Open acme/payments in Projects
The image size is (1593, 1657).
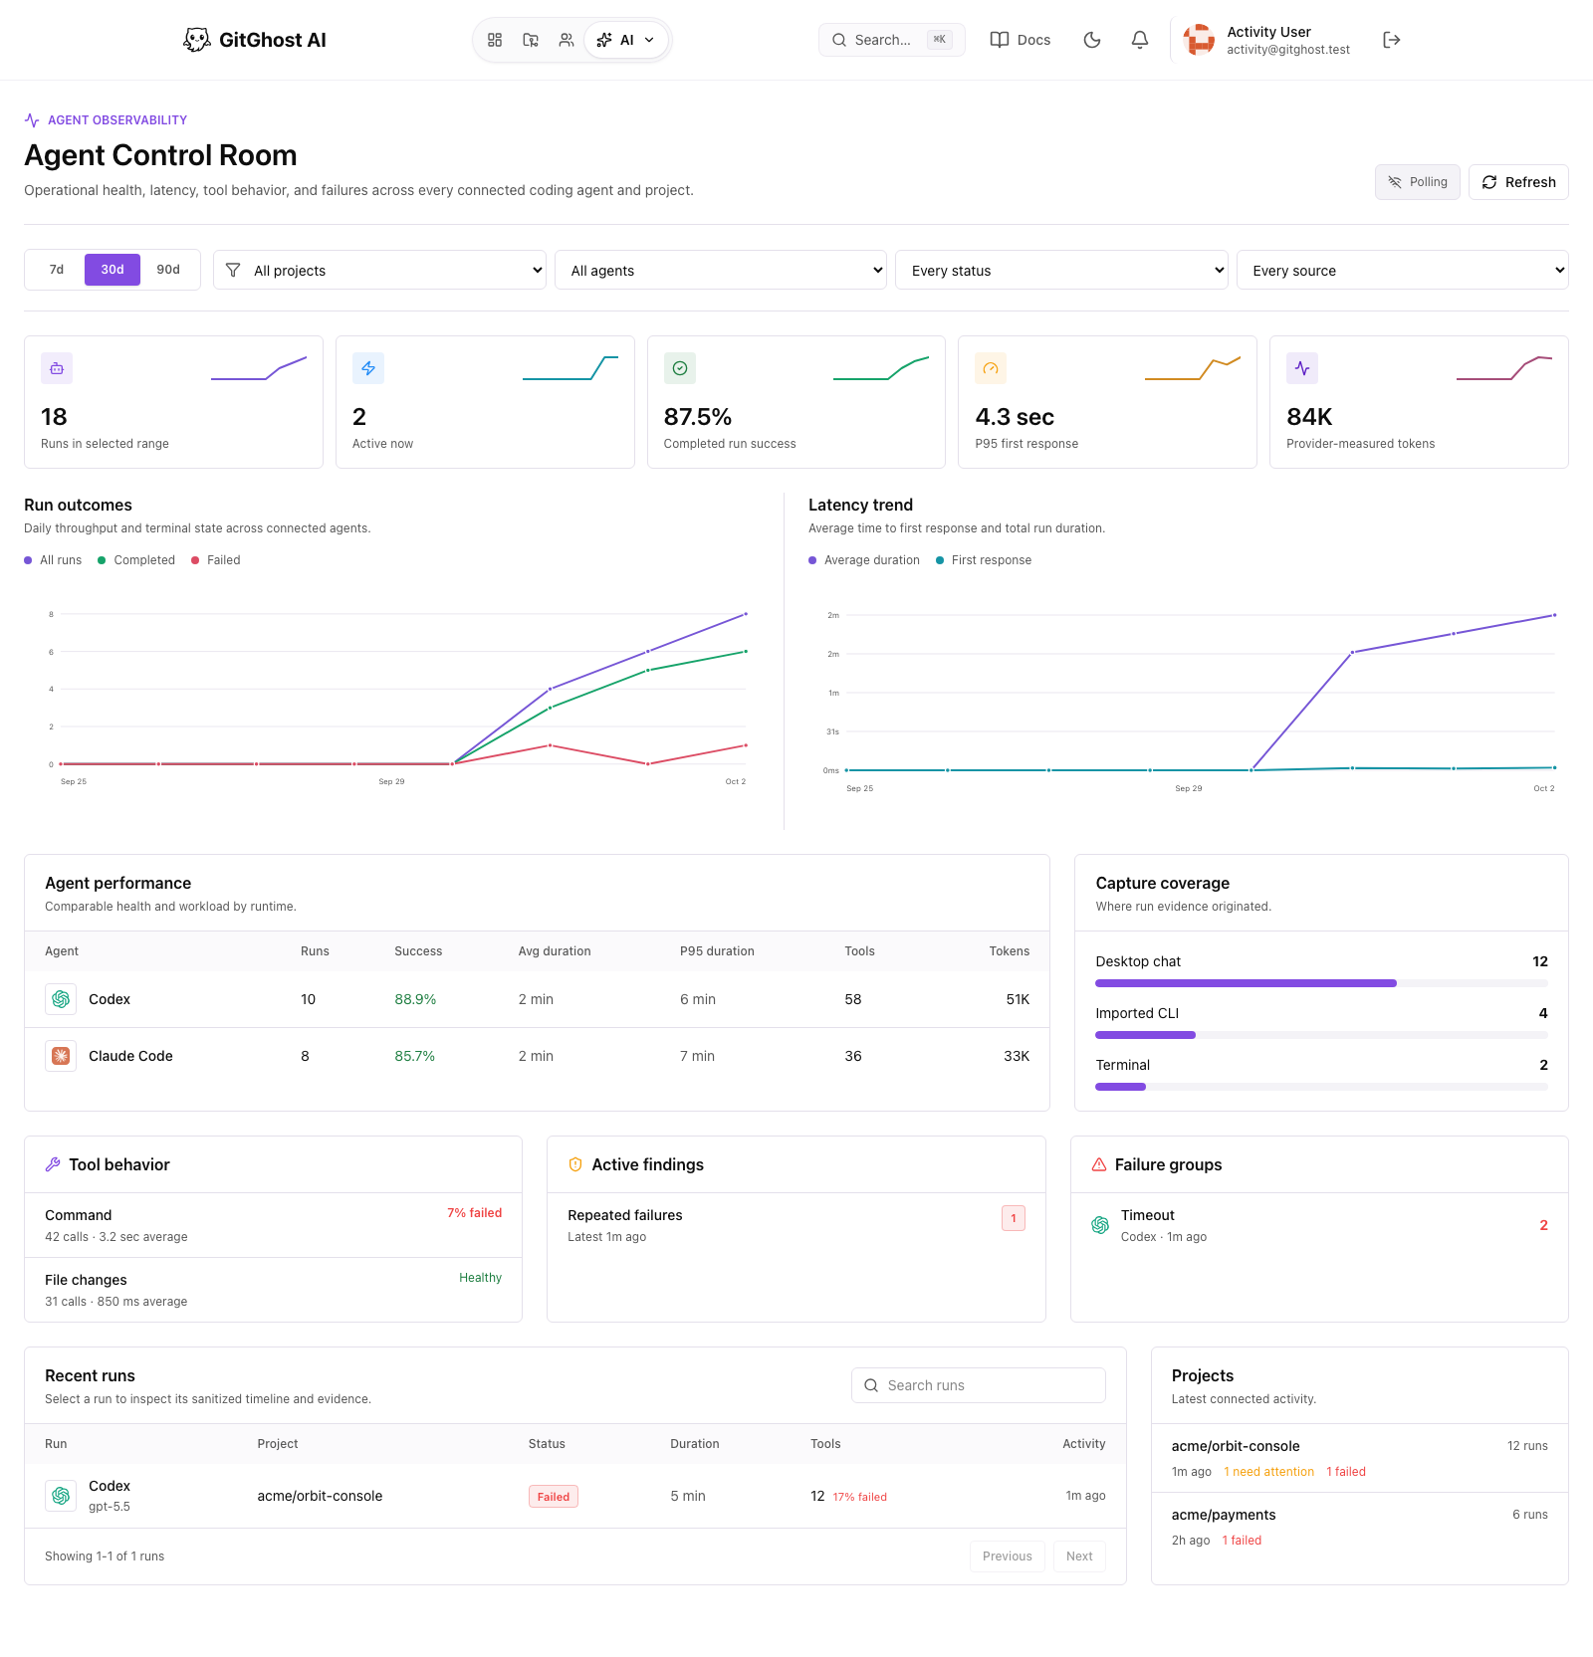click(x=1360, y=1527)
